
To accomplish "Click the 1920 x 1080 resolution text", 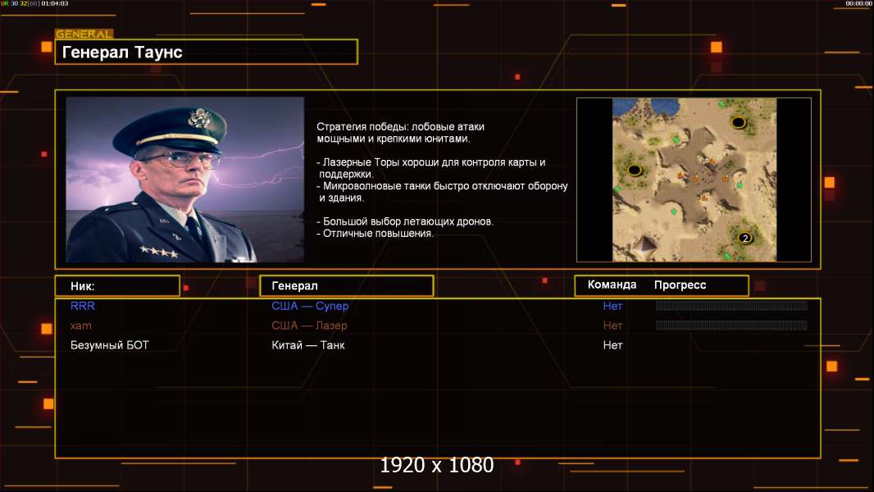I will coord(437,465).
